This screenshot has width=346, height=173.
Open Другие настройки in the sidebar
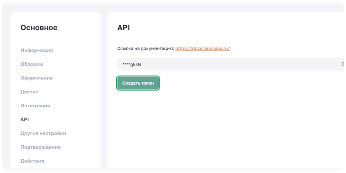pyautogui.click(x=43, y=133)
